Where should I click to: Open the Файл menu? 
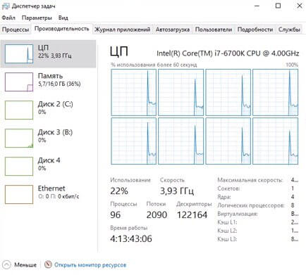click(x=8, y=18)
